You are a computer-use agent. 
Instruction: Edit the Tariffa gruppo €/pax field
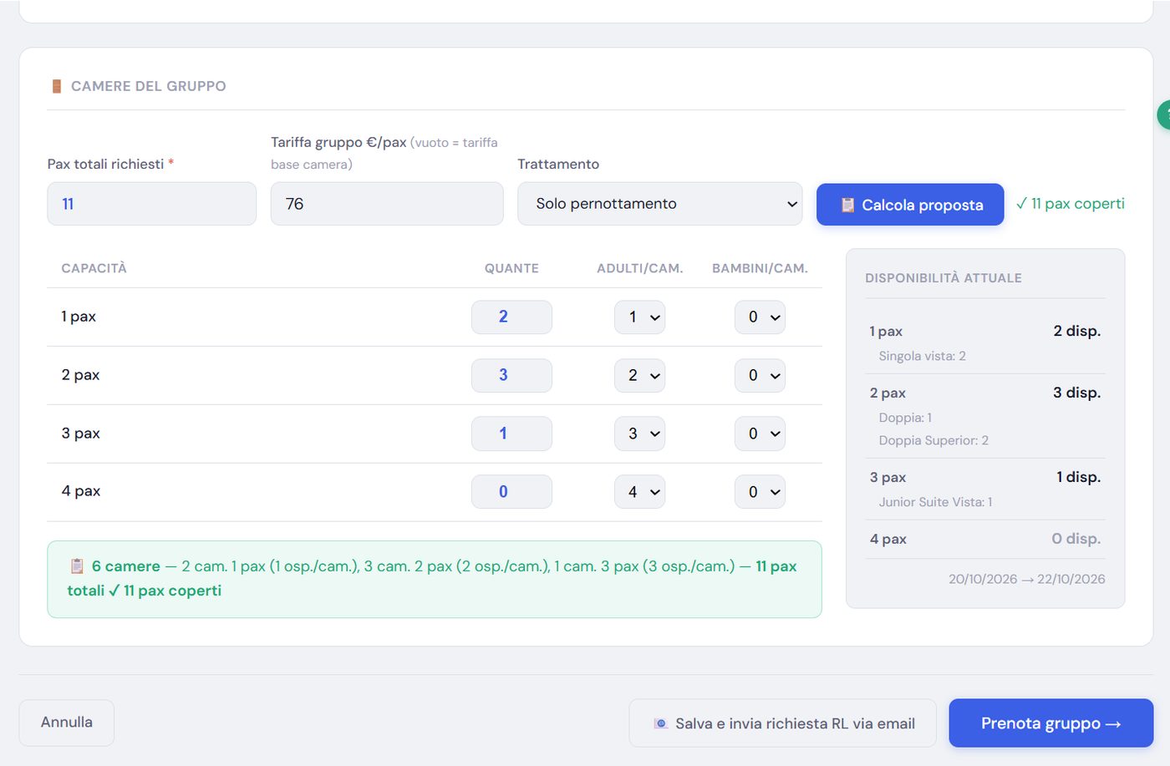click(x=387, y=204)
